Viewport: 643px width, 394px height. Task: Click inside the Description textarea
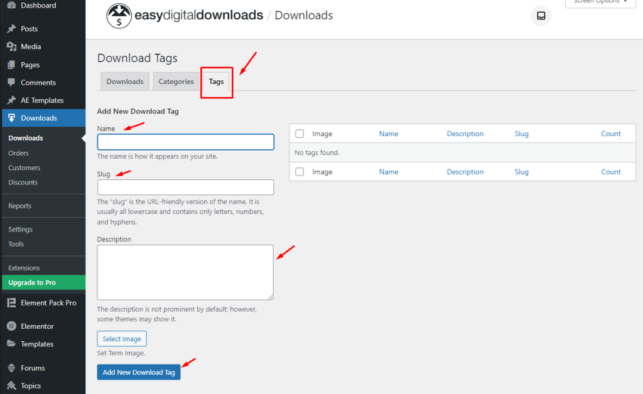click(185, 272)
